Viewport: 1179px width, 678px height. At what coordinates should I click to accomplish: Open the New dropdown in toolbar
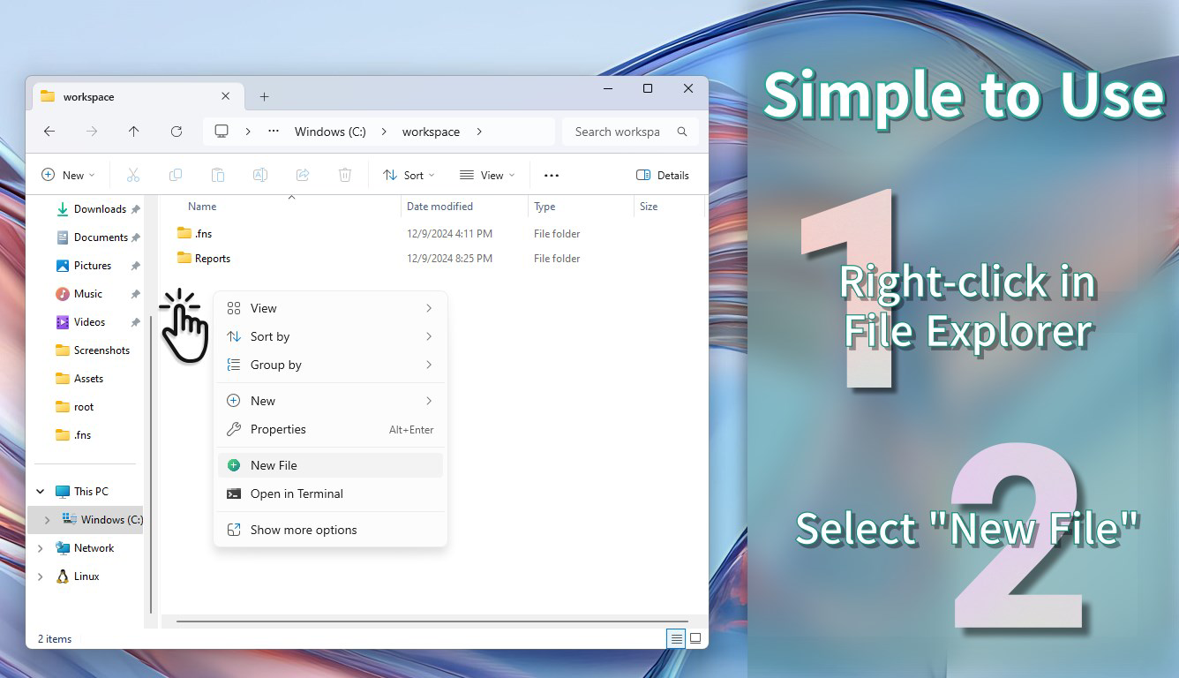coord(69,175)
